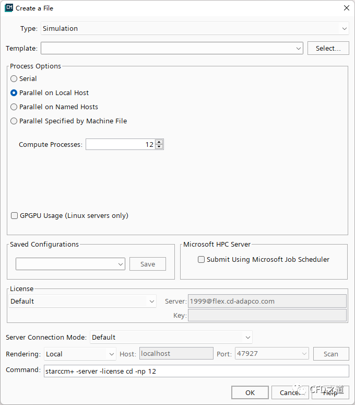Click the Scan button
Screen dimensions: 355x405
[331, 354]
